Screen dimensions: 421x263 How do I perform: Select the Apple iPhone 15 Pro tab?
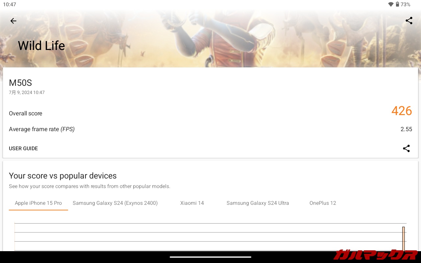[x=38, y=203]
